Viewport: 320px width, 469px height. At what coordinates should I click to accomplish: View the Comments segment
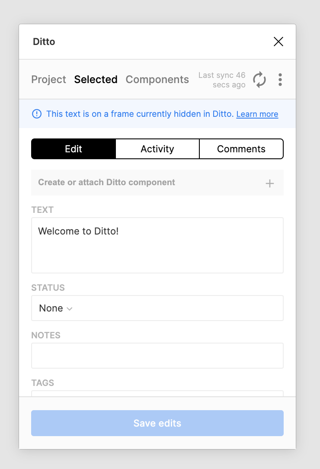241,149
